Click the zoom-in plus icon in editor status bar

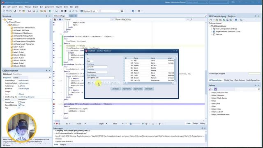(143, 124)
